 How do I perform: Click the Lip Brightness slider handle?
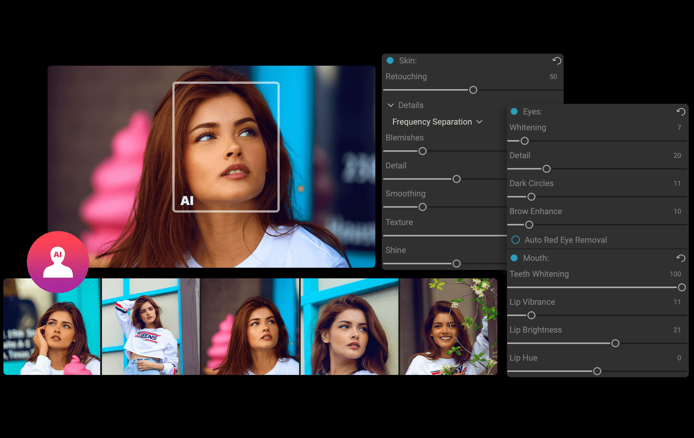pos(615,343)
